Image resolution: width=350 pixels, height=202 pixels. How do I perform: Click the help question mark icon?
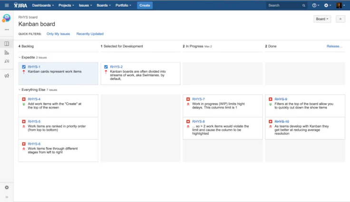point(315,5)
